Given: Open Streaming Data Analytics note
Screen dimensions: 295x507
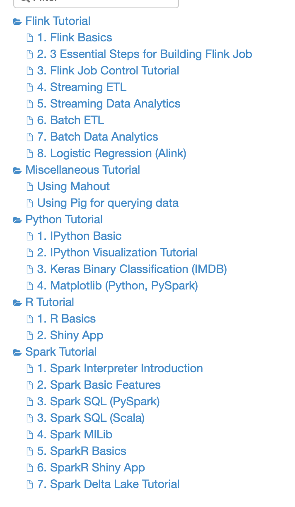Looking at the screenshot, I should tap(109, 104).
